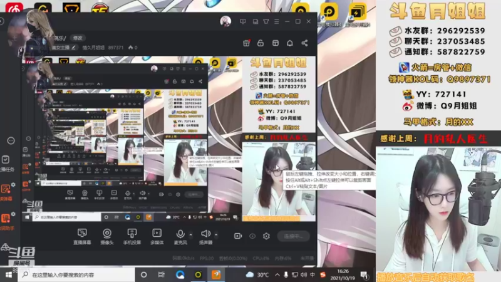Open the Windows Start menu
This screenshot has height=282, width=501.
pyautogui.click(x=9, y=274)
